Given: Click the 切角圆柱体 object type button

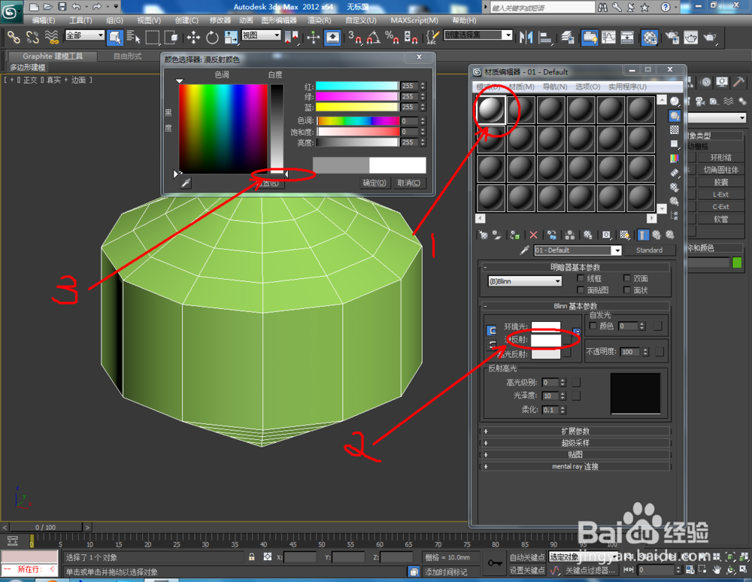Looking at the screenshot, I should tap(721, 170).
